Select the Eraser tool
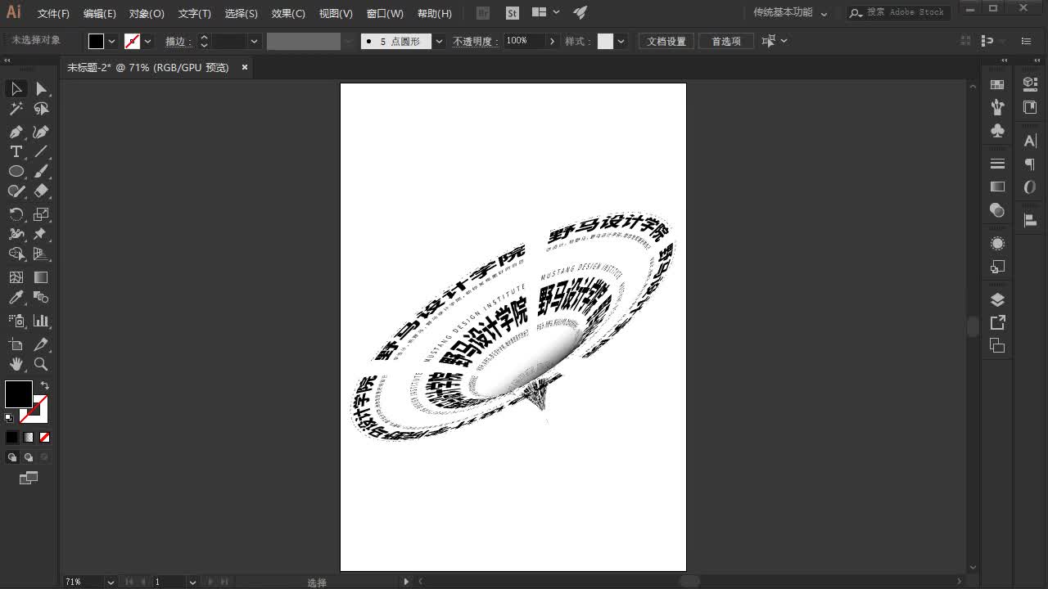 pos(41,191)
